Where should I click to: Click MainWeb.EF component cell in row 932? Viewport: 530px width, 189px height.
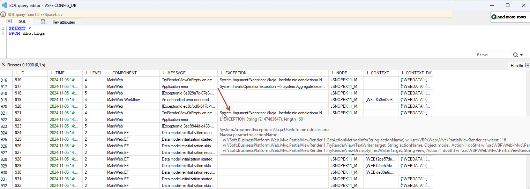(x=132, y=186)
